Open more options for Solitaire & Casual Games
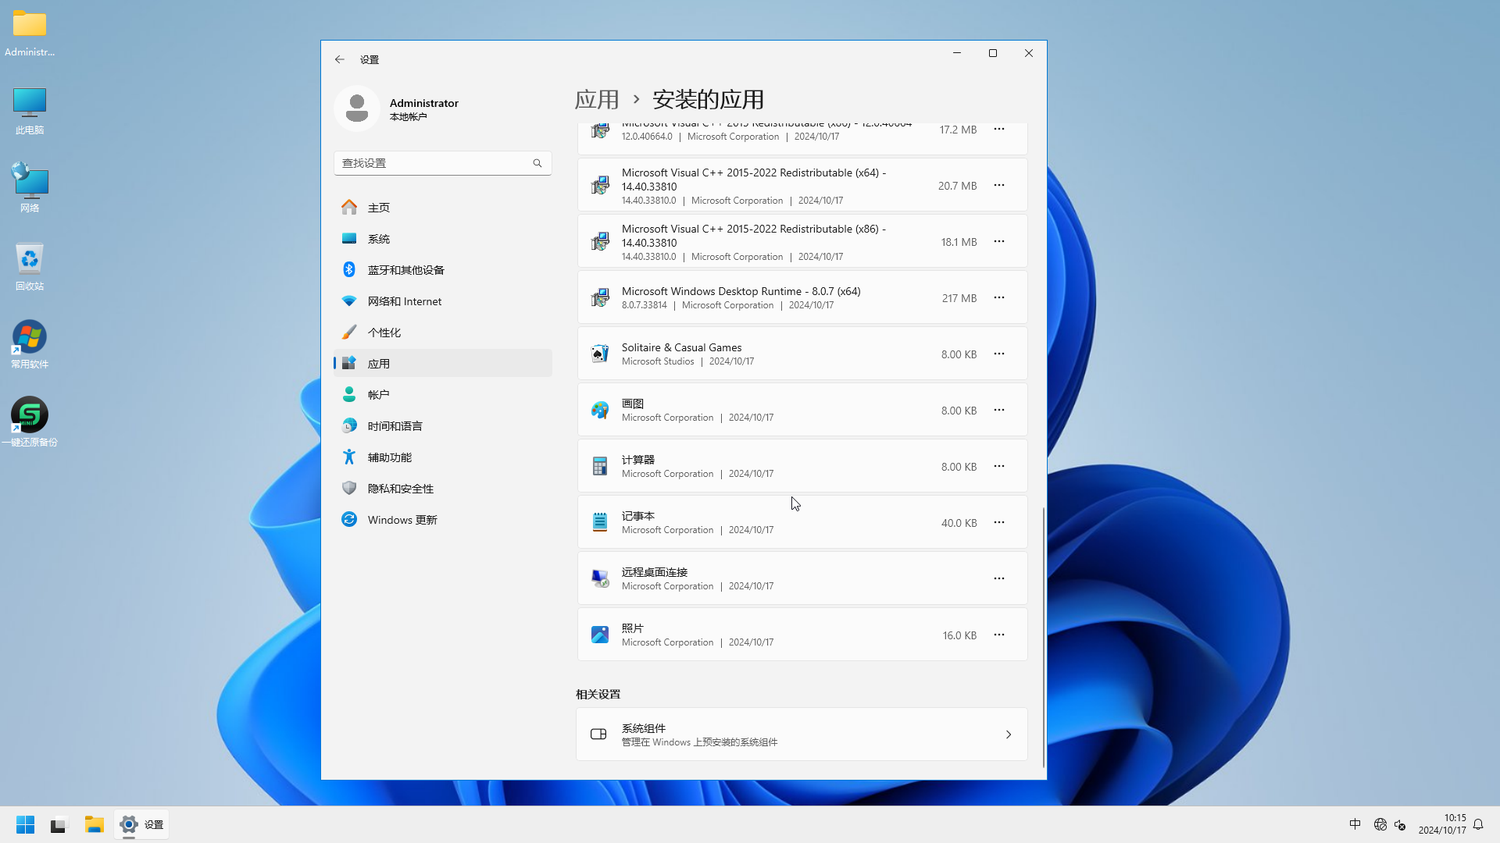Viewport: 1500px width, 843px height. coord(999,354)
